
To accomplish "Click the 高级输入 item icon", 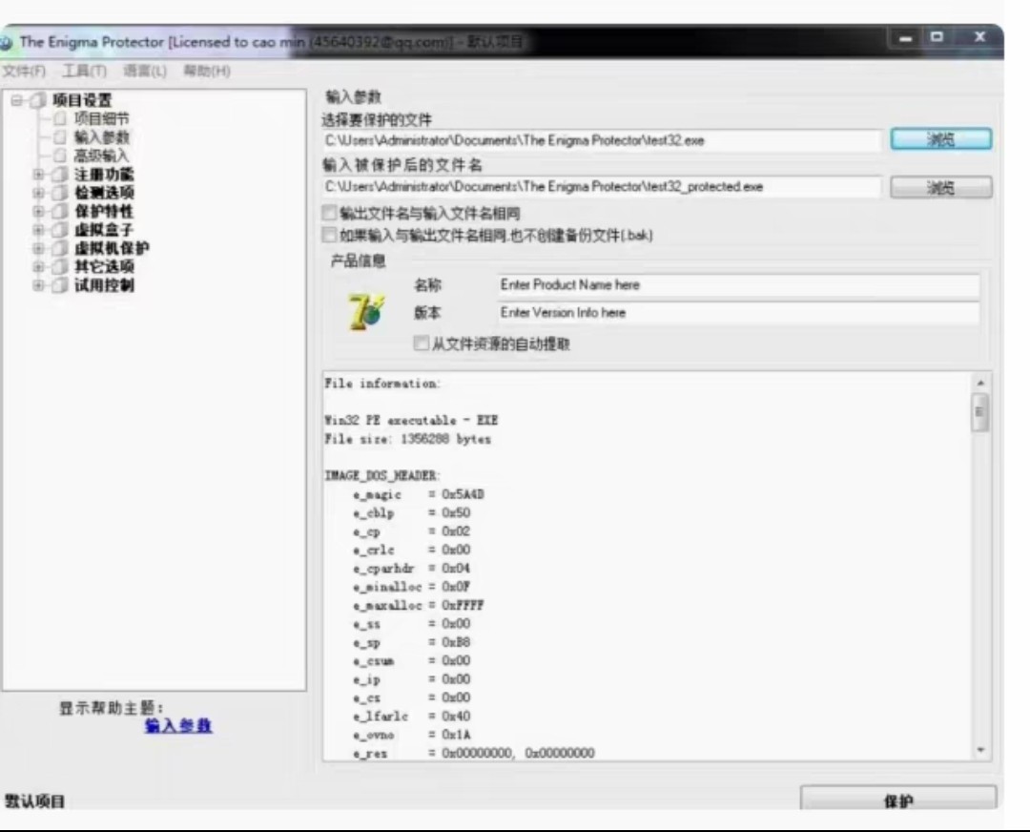I will pos(60,156).
